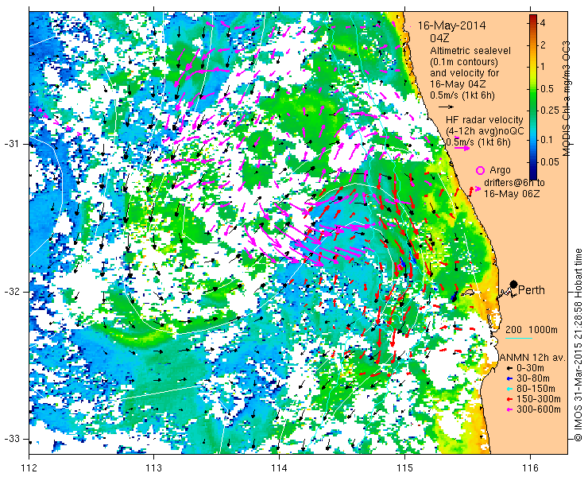This screenshot has width=588, height=477.
Task: Click the blue 30-80m legend arrow
Action: (x=509, y=378)
